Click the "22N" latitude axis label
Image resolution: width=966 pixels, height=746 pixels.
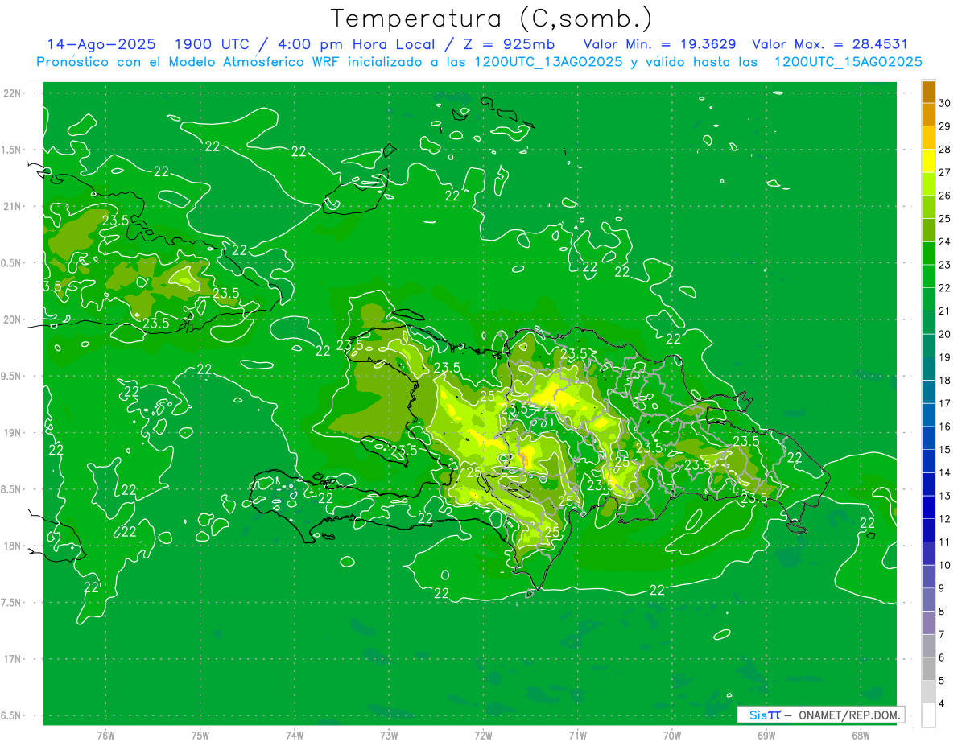pos(11,93)
